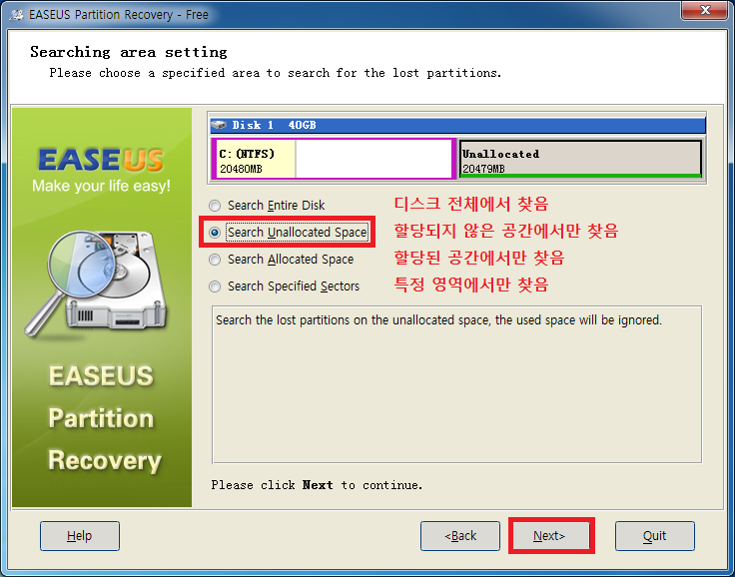Open Help

point(80,536)
